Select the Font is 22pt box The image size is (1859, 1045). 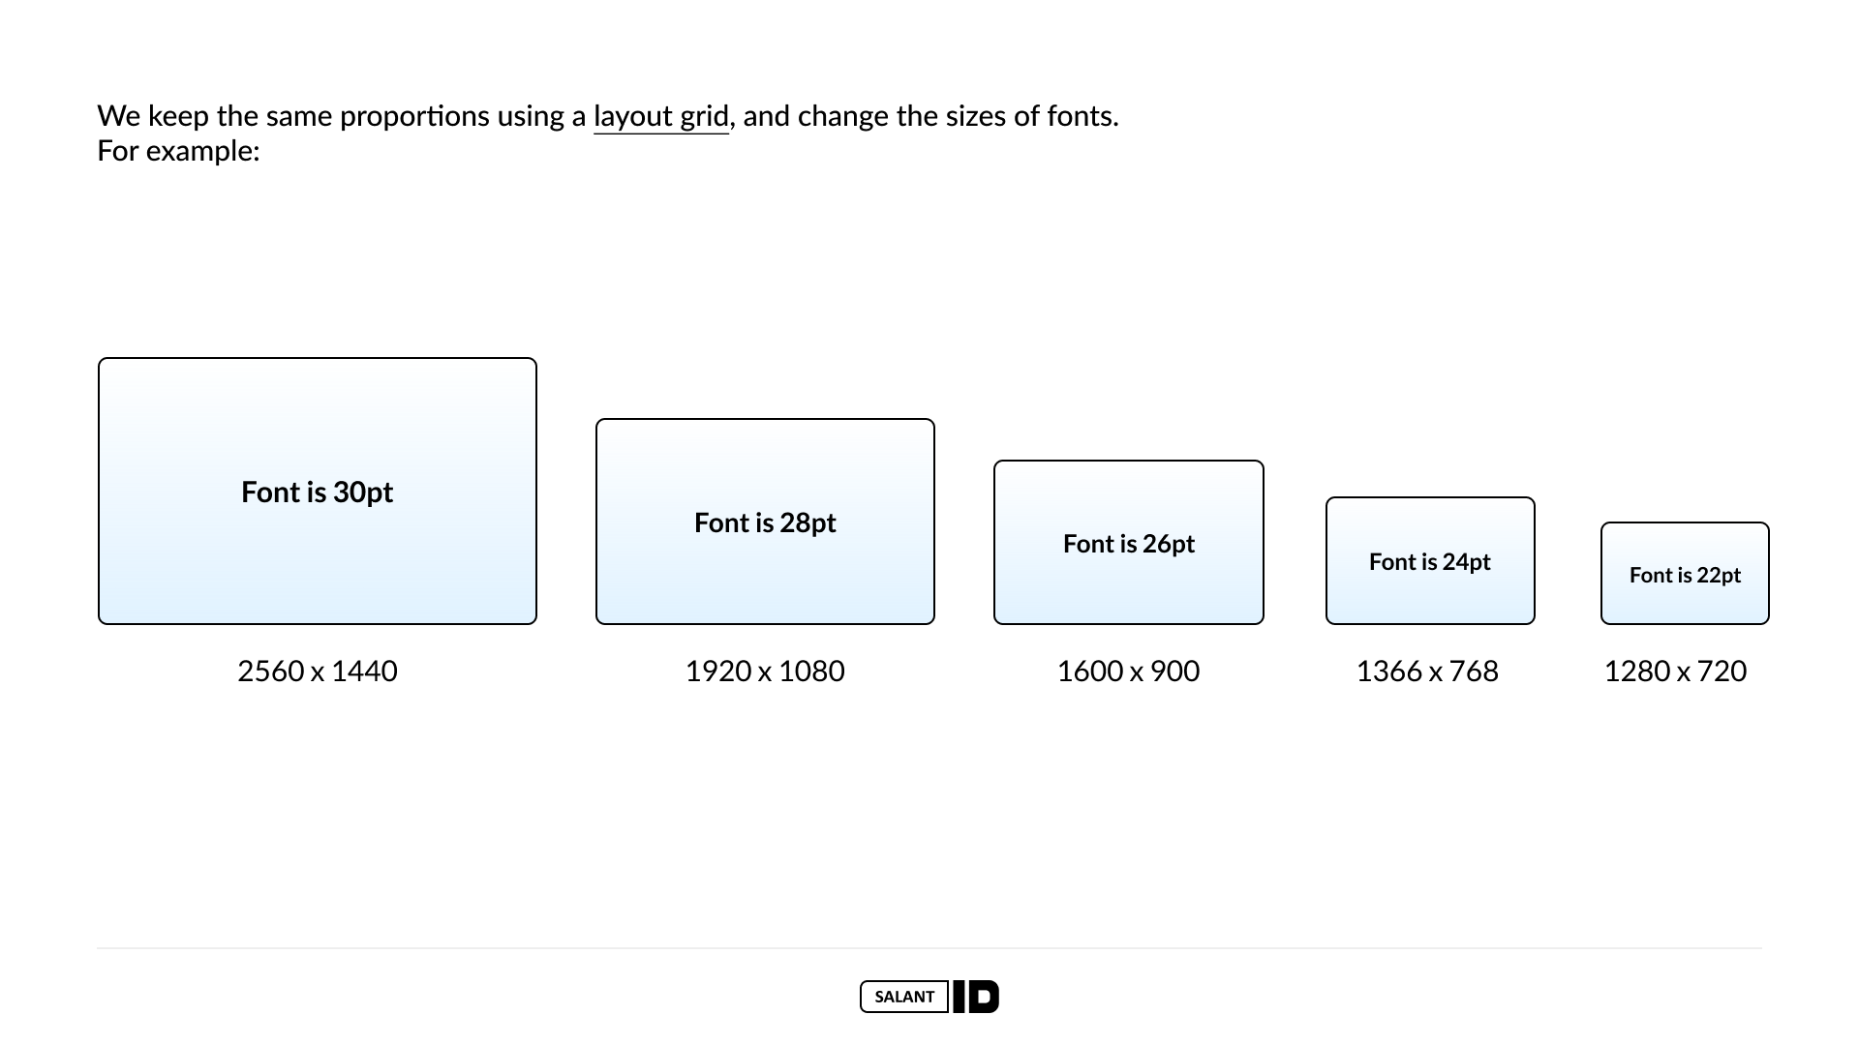click(1685, 574)
